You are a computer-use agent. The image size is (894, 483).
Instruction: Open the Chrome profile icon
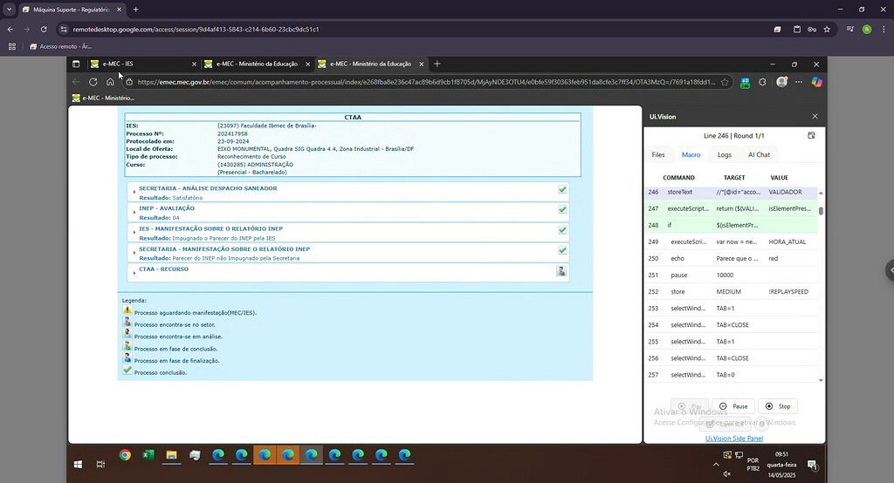[x=867, y=29]
